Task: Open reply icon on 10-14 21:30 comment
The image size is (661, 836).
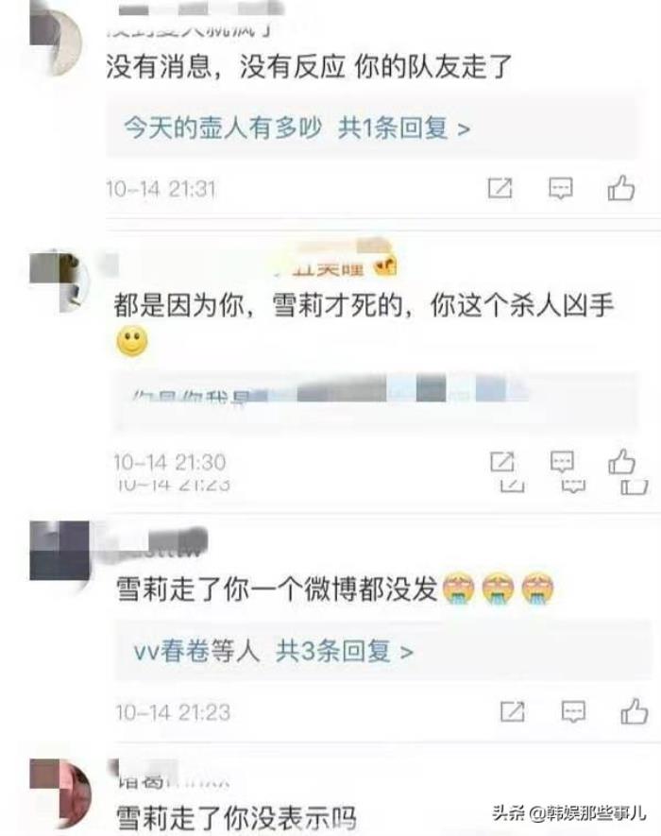Action: tap(562, 462)
